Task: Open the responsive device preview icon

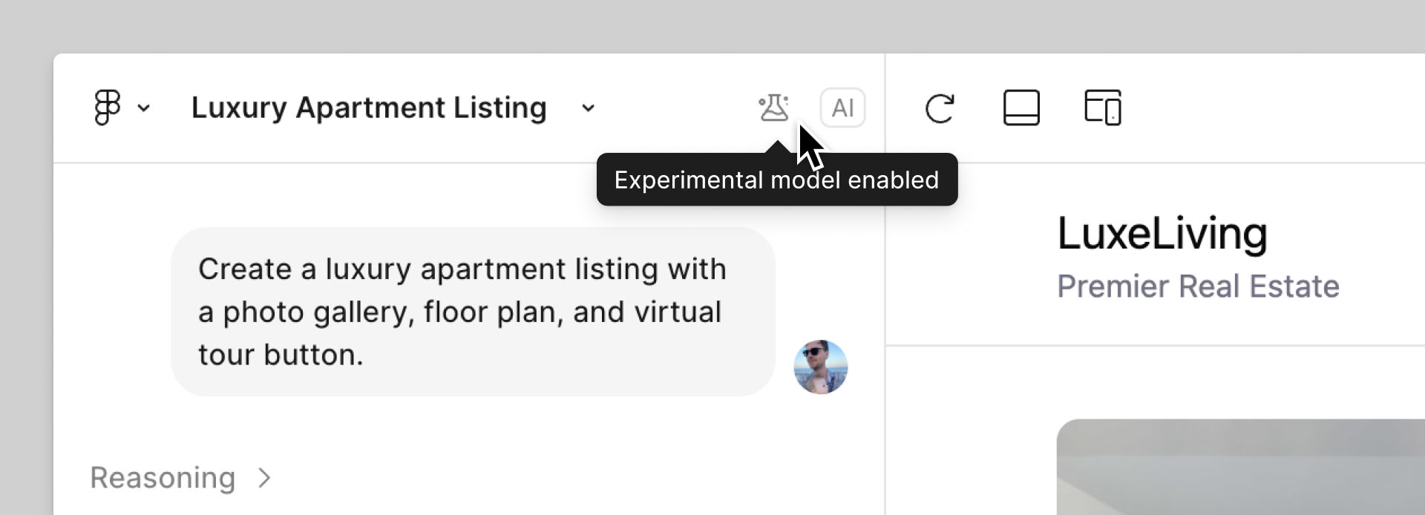Action: (x=1103, y=108)
